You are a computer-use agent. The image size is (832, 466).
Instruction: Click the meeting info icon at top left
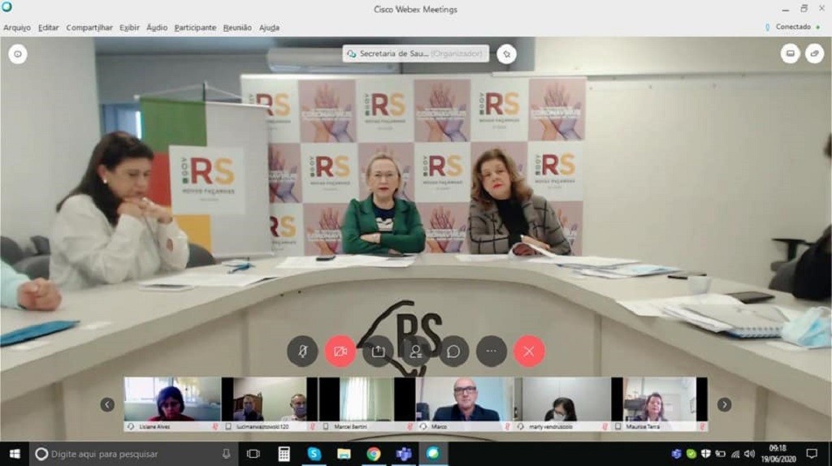point(18,54)
